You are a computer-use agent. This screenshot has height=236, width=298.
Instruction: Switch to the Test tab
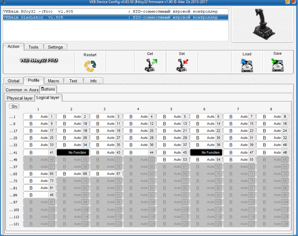[x=73, y=81]
